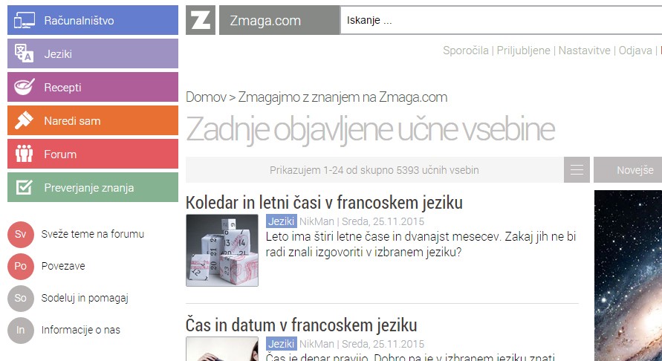Open the Sporočila link
The image size is (662, 361).
(x=465, y=51)
